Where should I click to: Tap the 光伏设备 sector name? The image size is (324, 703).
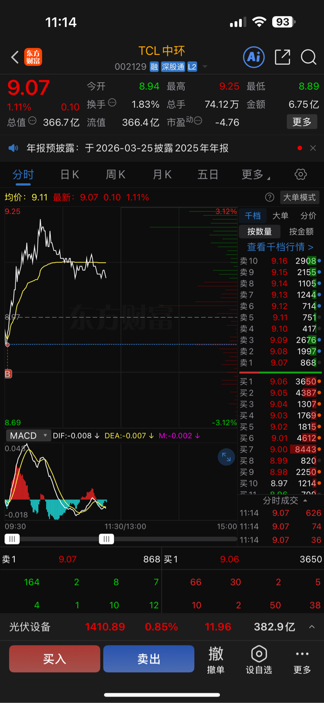click(30, 627)
